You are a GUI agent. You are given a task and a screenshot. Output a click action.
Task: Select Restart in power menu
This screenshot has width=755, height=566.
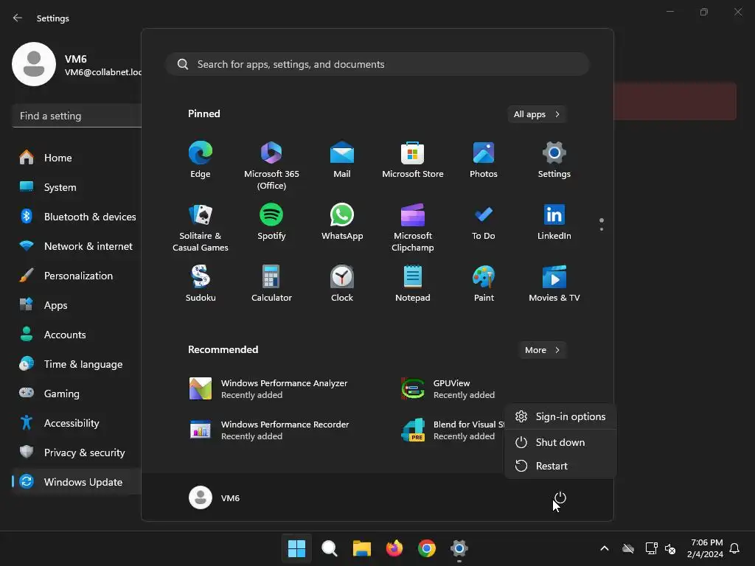[560, 466]
